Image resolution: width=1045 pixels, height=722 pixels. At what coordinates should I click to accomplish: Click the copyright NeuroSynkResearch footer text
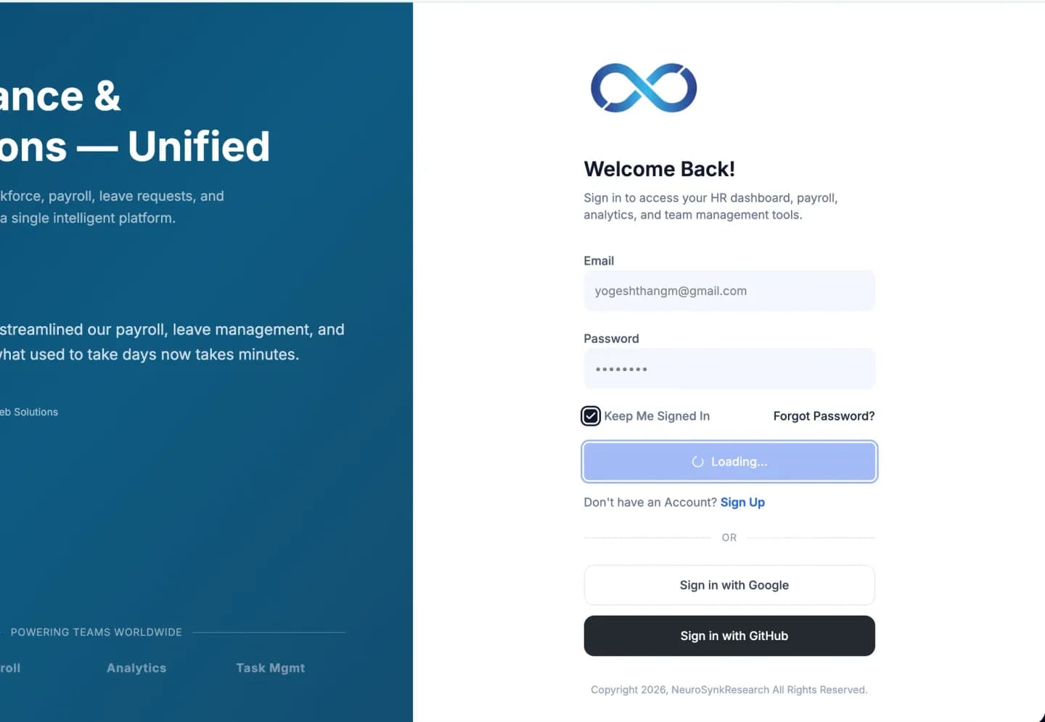729,690
